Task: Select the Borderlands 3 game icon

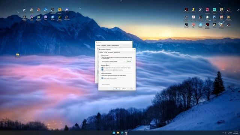Action: pos(193,10)
